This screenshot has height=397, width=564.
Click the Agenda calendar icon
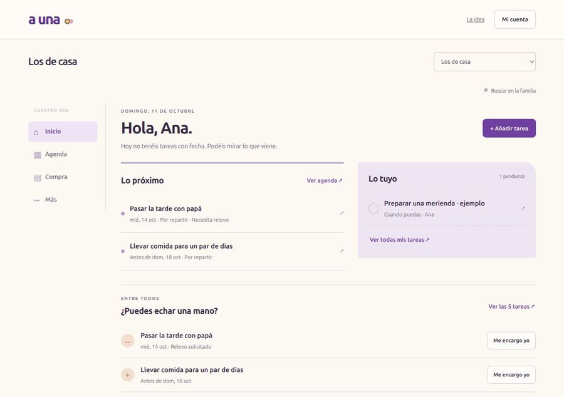37,155
